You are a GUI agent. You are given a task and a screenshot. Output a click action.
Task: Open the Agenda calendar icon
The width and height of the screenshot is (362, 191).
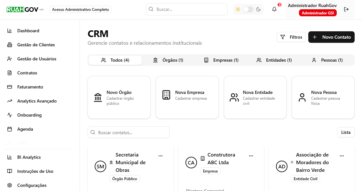point(9,129)
